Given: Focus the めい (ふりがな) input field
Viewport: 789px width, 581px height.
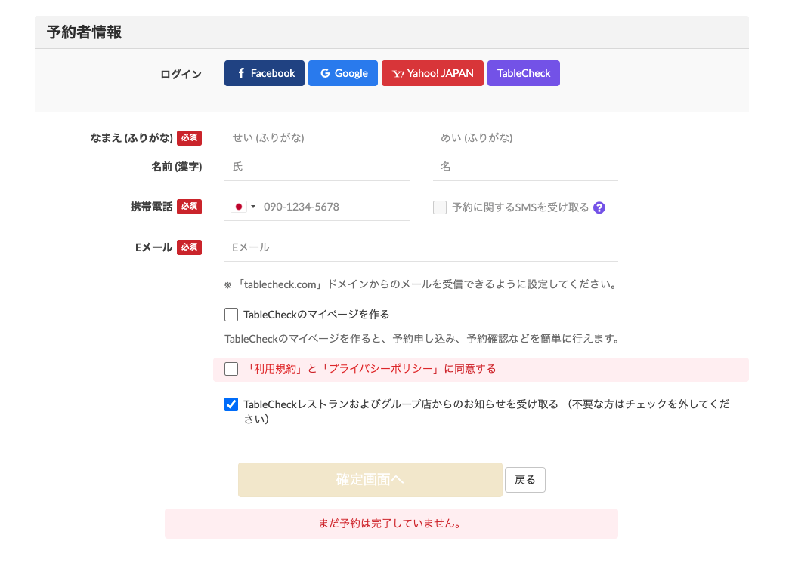Looking at the screenshot, I should [x=525, y=138].
